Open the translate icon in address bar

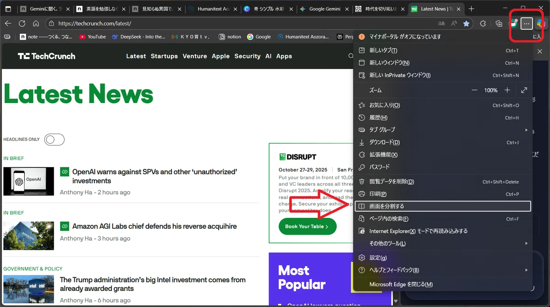tap(442, 23)
